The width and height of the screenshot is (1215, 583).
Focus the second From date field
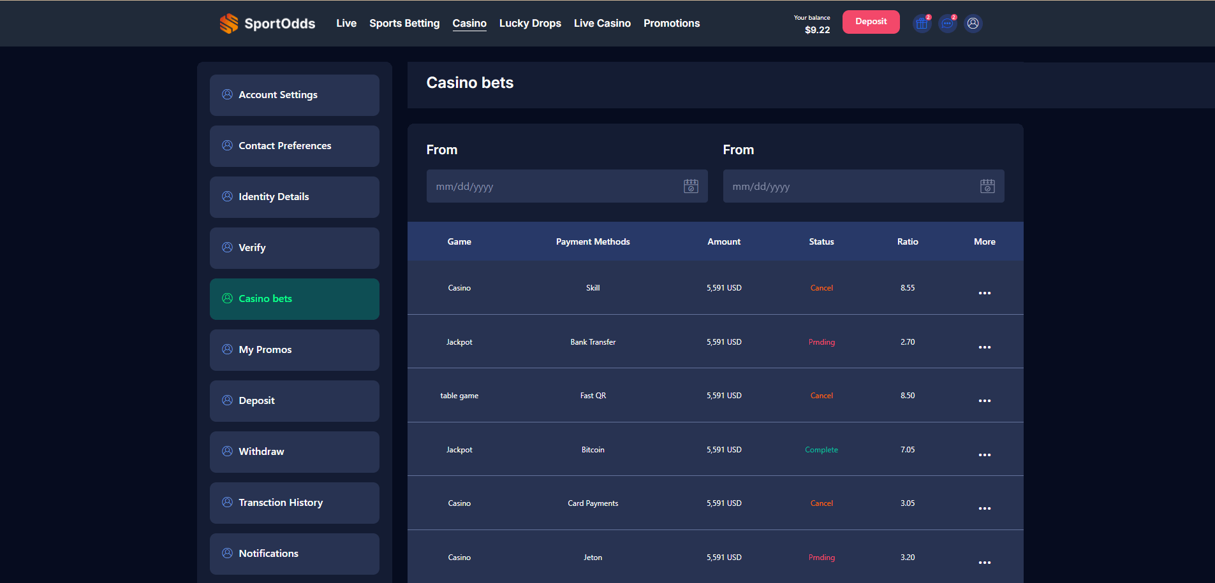pyautogui.click(x=864, y=186)
